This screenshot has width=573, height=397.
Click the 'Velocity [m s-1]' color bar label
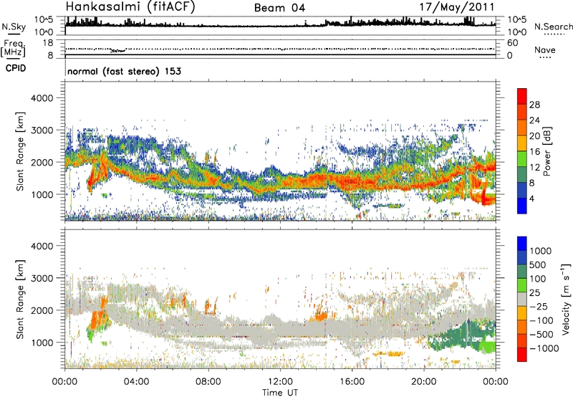click(x=566, y=299)
